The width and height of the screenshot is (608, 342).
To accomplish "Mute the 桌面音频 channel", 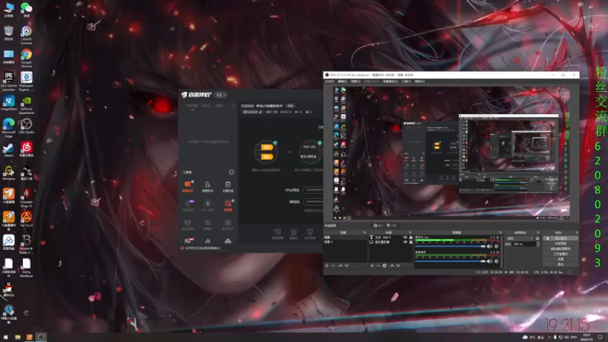I will click(489, 261).
